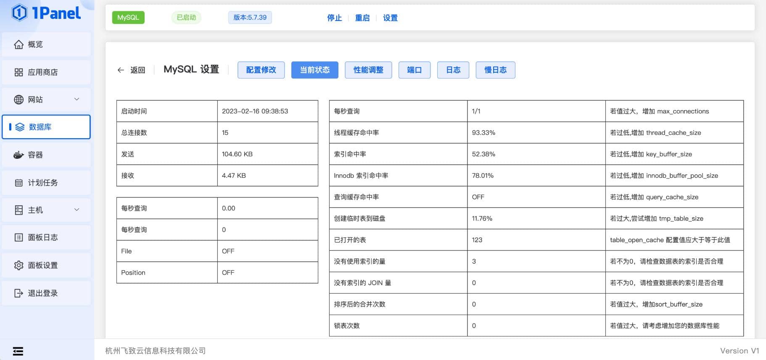Click 杭州飞致云信息科技有限公司 in the footer
This screenshot has width=766, height=360.
[156, 351]
